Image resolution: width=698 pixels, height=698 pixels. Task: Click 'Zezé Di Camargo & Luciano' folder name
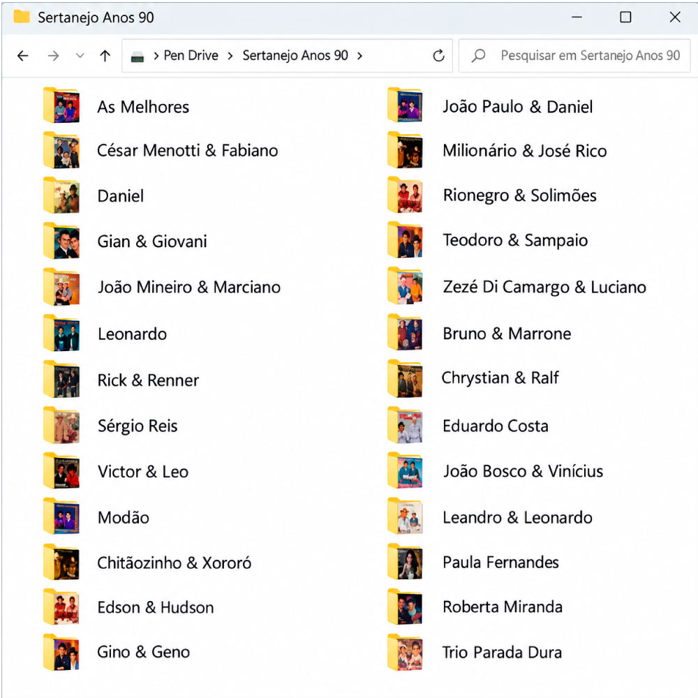(544, 287)
